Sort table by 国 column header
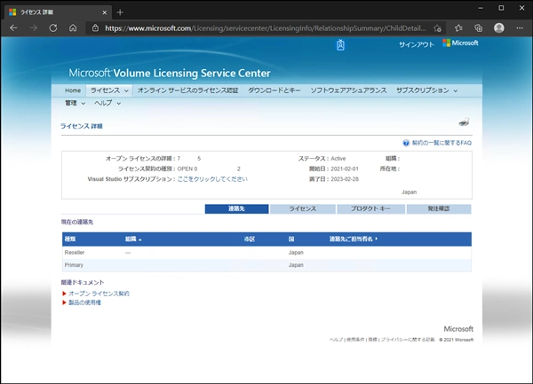Viewport: 533px width, 384px height. (291, 239)
